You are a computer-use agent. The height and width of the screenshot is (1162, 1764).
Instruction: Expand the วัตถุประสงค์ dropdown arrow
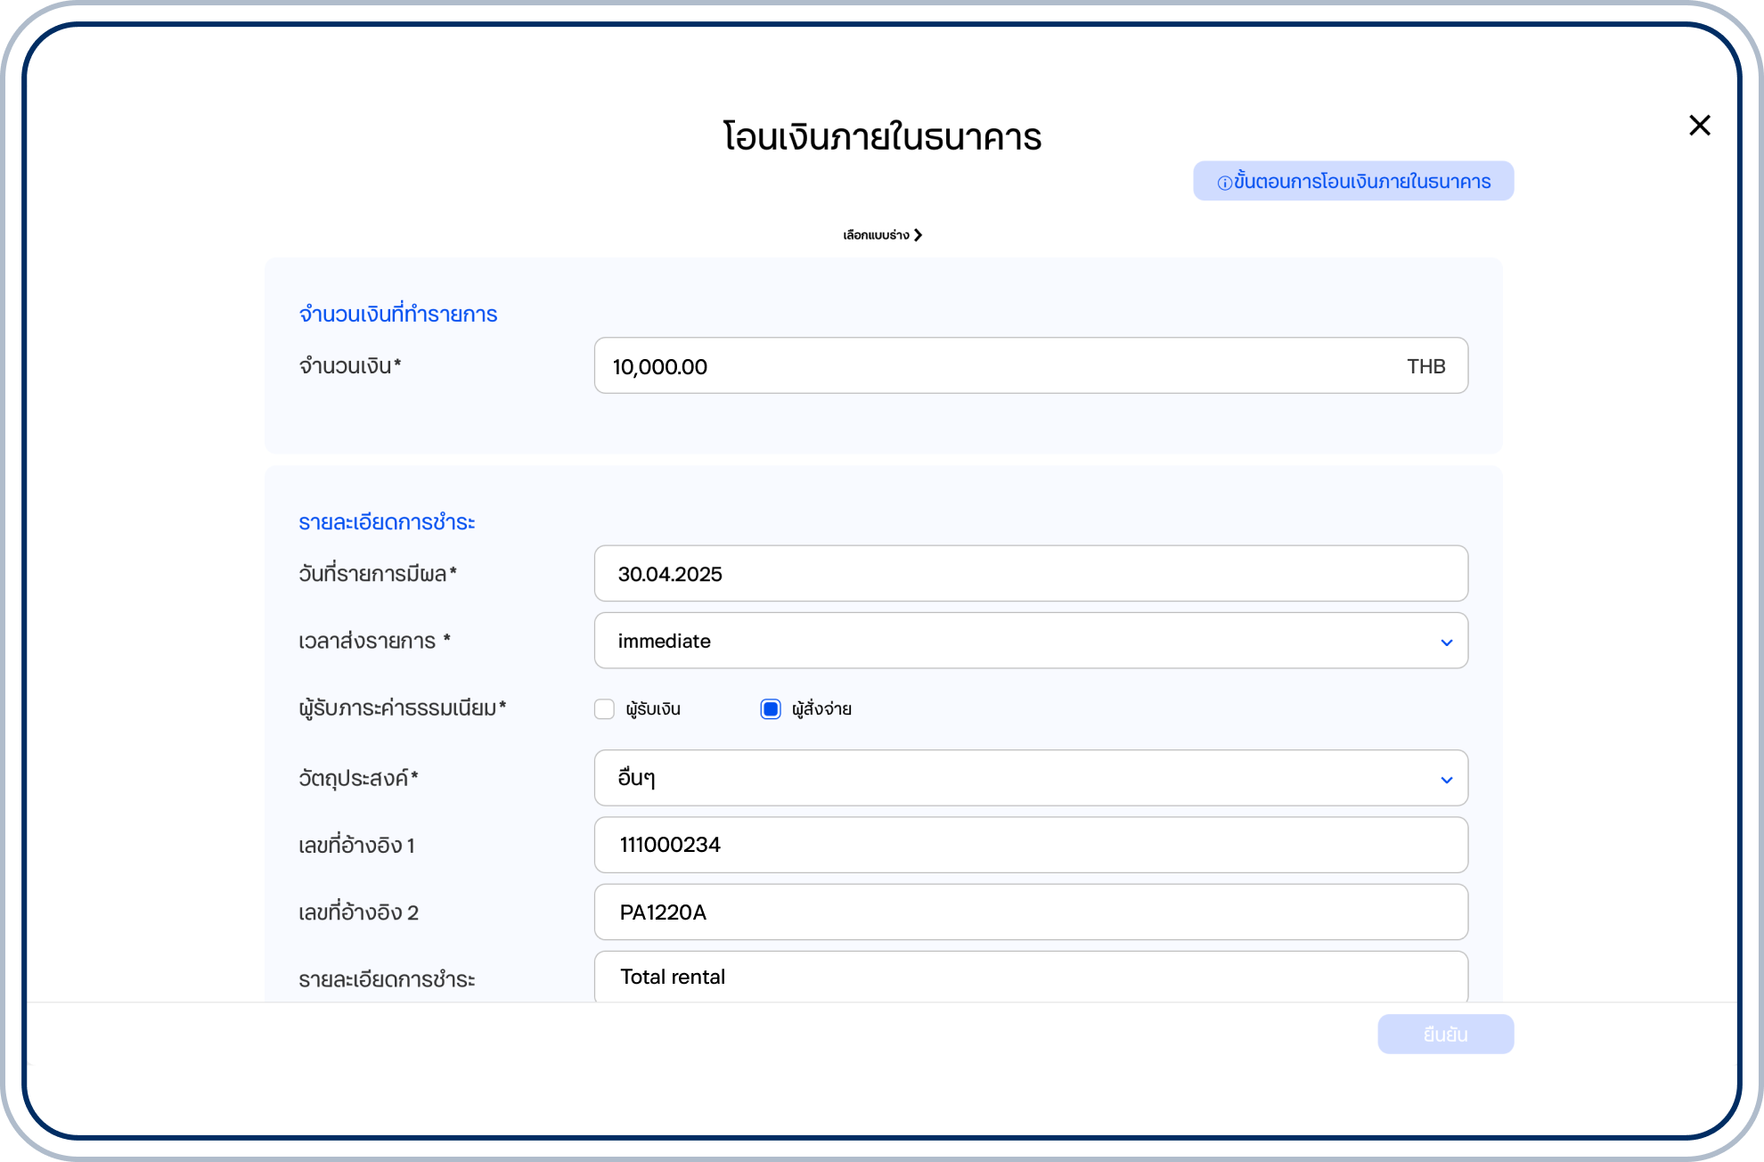tap(1446, 780)
